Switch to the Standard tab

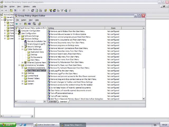click(63, 102)
